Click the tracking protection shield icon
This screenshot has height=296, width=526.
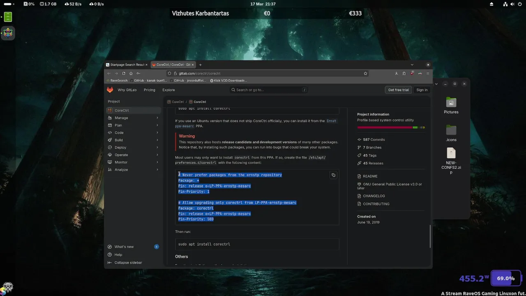tap(169, 73)
